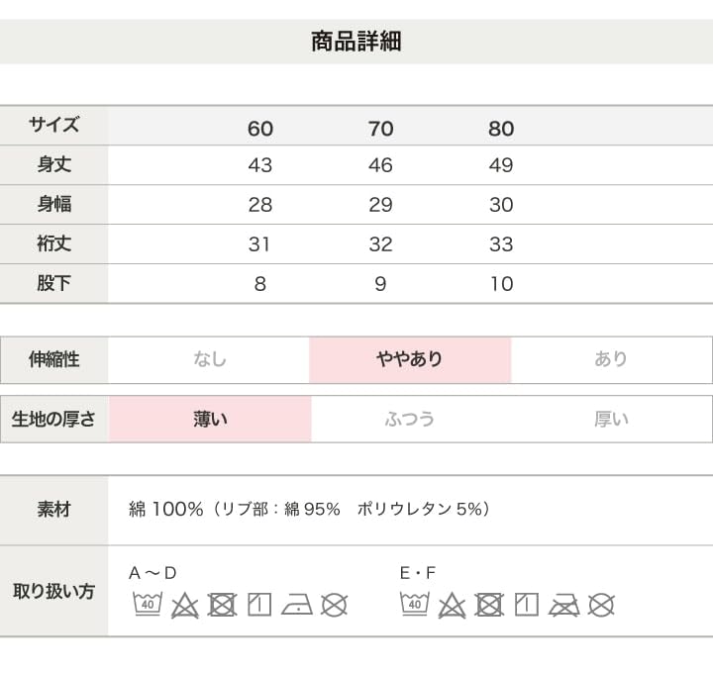Click the E・F wash at 40 icon
The image size is (713, 673).
point(415,605)
